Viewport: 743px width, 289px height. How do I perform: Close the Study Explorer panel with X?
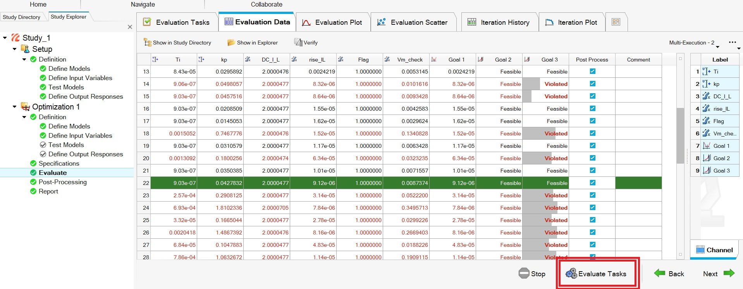tap(130, 27)
